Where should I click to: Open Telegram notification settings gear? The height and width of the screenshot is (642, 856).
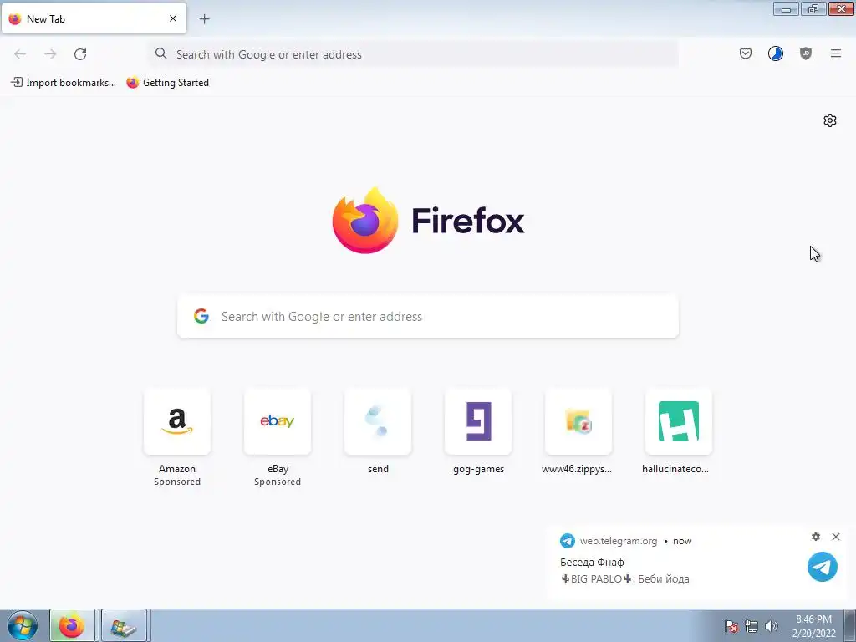coord(816,537)
